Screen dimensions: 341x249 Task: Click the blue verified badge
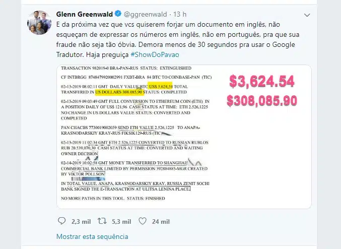[x=118, y=14]
